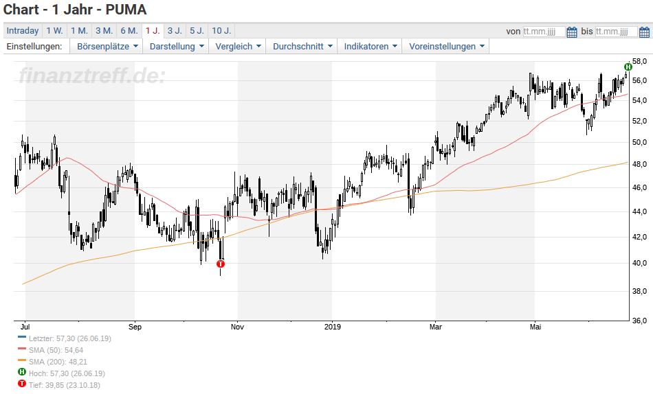Open the 'von' date calendar picker icon

click(x=572, y=32)
